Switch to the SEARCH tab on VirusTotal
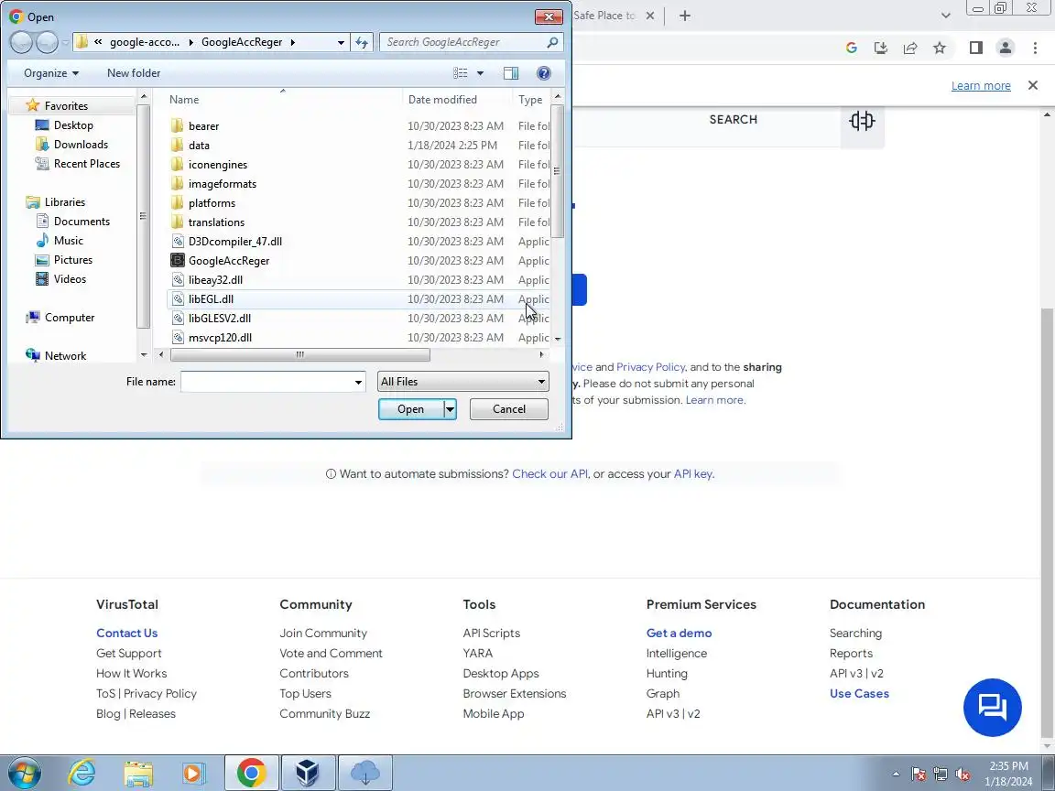1055x791 pixels. point(733,120)
